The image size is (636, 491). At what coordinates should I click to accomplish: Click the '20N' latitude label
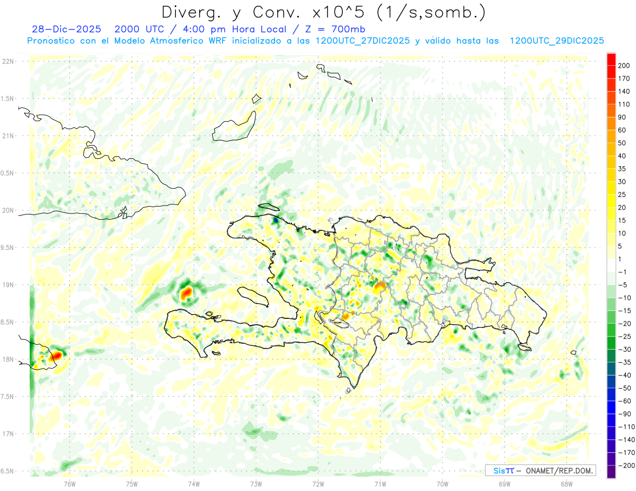[x=8, y=210]
